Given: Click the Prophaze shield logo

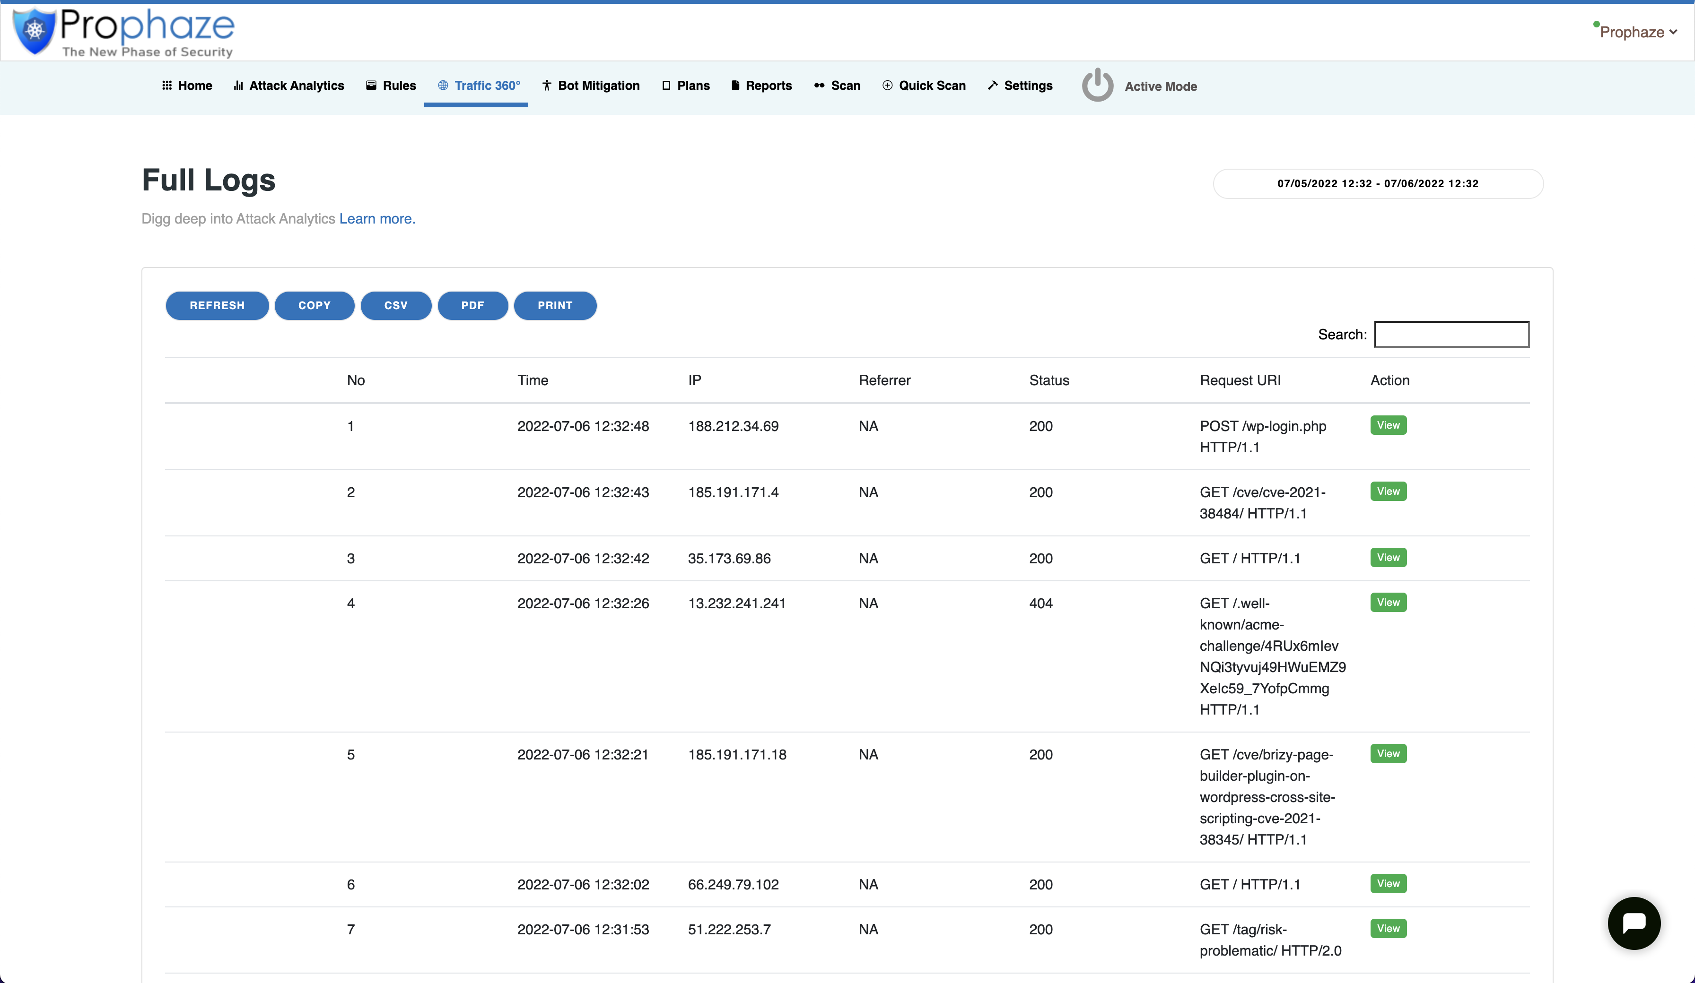Looking at the screenshot, I should [x=35, y=31].
